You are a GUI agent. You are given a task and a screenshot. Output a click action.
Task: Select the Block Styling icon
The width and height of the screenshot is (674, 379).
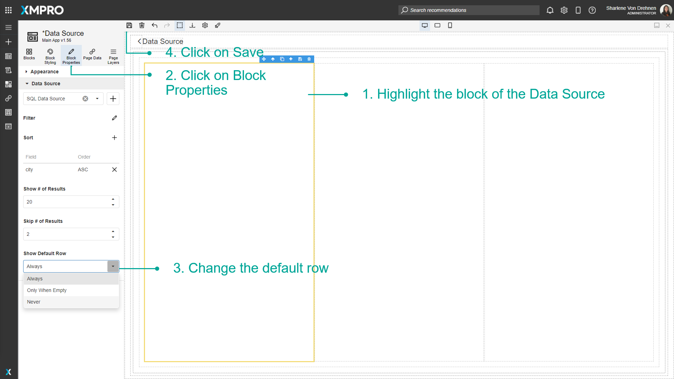tap(50, 55)
